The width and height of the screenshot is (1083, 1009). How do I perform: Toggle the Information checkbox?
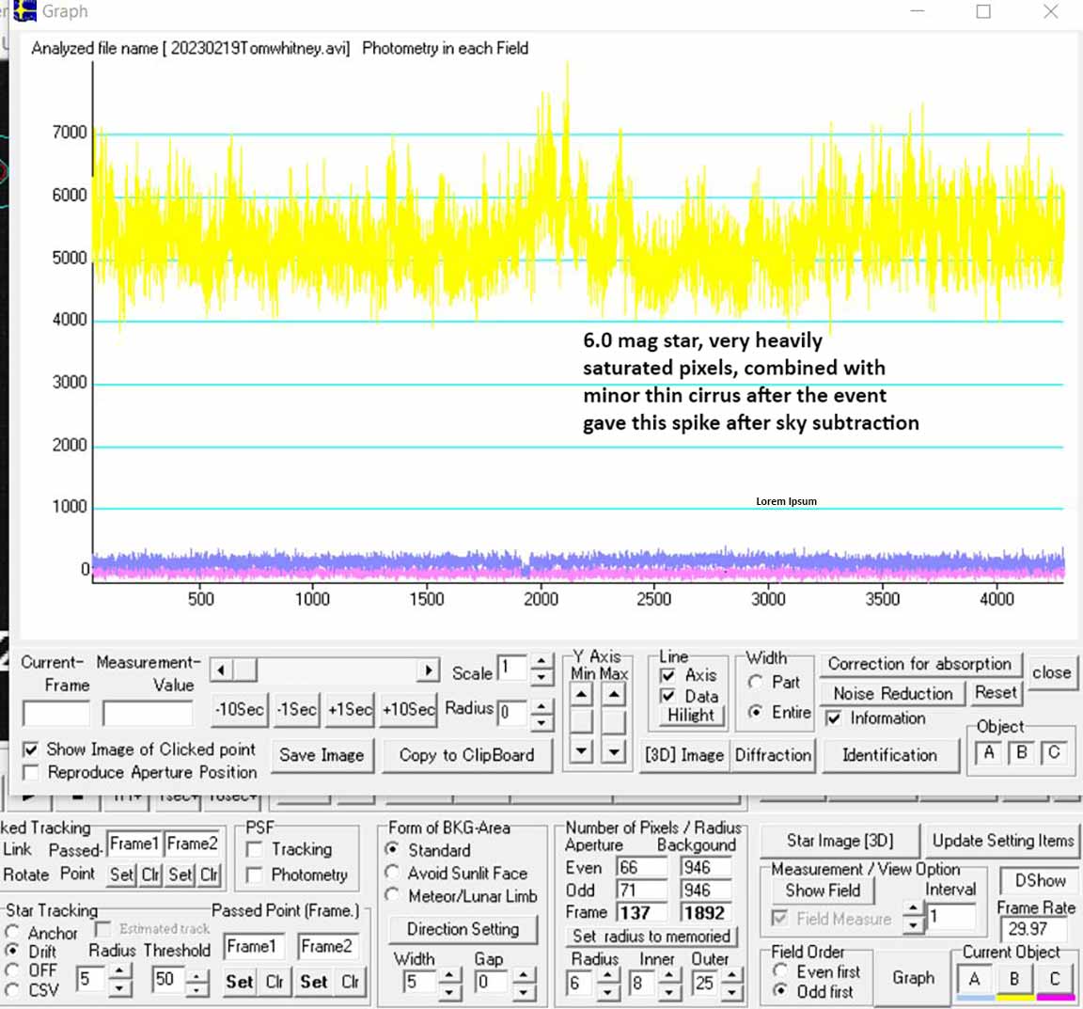[835, 718]
